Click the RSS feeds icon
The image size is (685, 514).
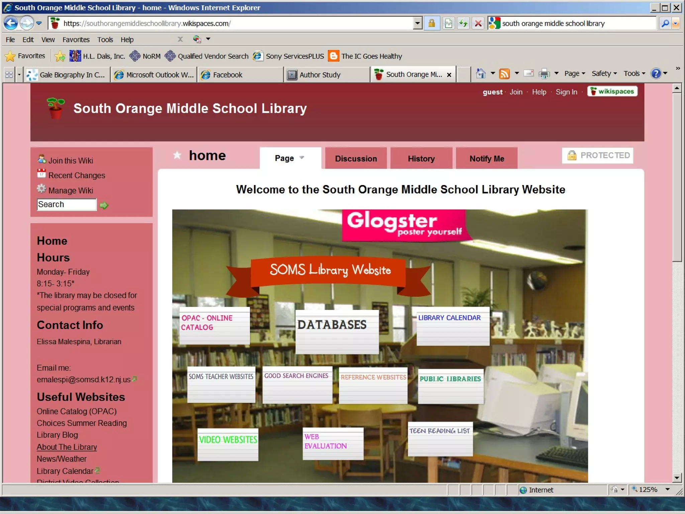coord(504,73)
